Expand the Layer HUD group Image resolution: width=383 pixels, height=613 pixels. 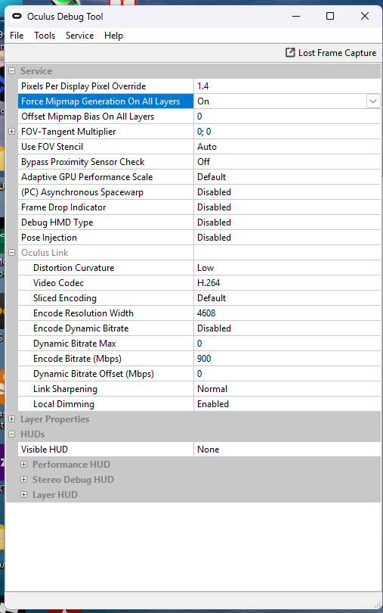click(x=24, y=495)
